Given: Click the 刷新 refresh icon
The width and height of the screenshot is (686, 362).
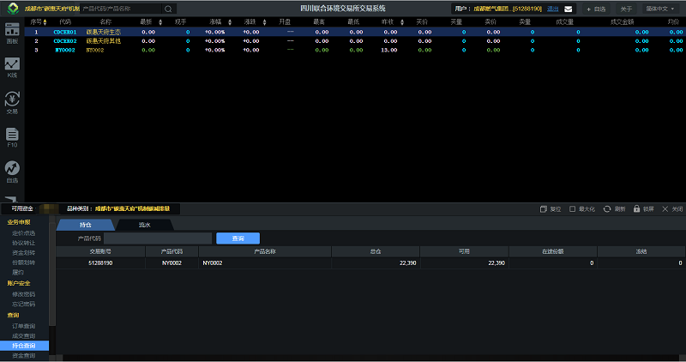Looking at the screenshot, I should [x=608, y=208].
